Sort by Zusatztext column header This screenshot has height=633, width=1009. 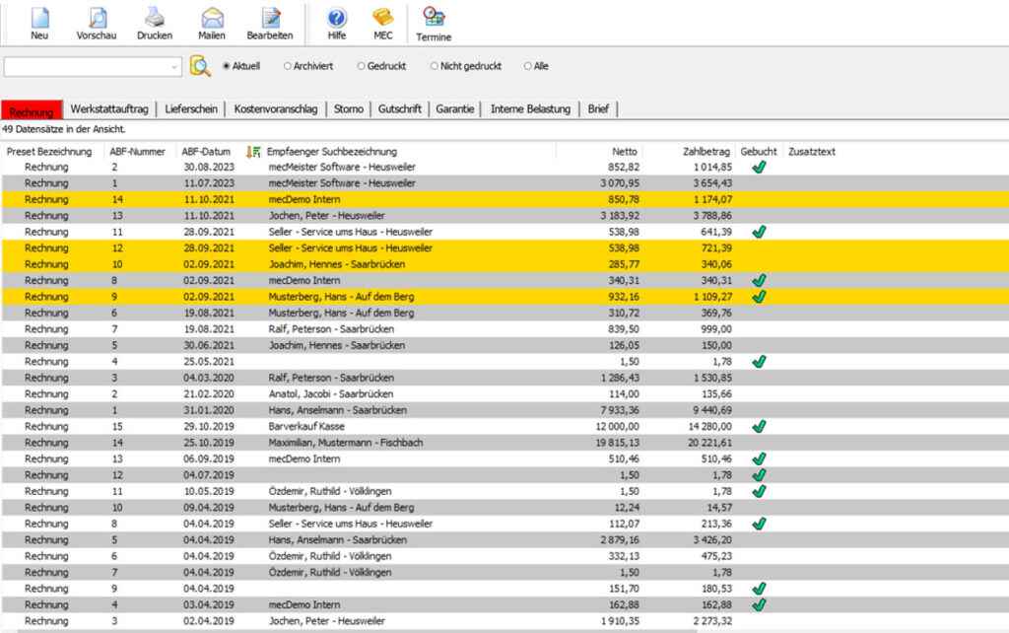(812, 152)
